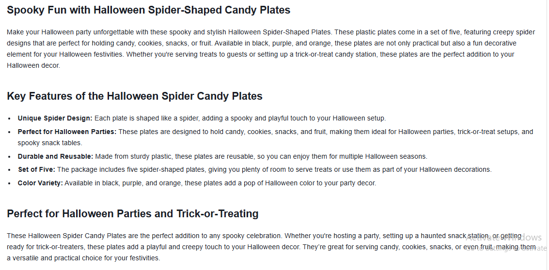This screenshot has width=549, height=270.
Task: Click the bullet dot before "Set of Five"
Action: click(x=10, y=170)
